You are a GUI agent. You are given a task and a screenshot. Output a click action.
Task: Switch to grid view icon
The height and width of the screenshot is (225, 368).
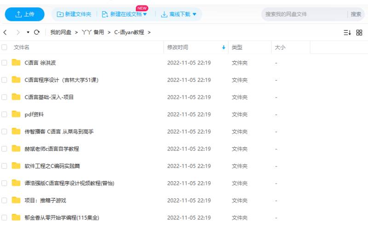[359, 32]
